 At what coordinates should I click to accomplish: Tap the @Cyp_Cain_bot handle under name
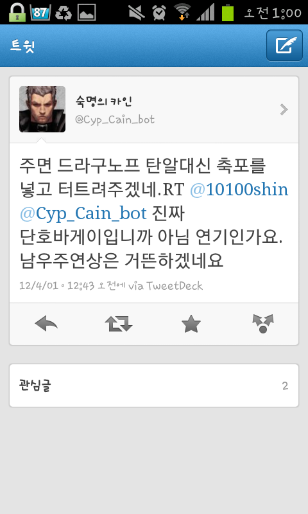point(115,120)
